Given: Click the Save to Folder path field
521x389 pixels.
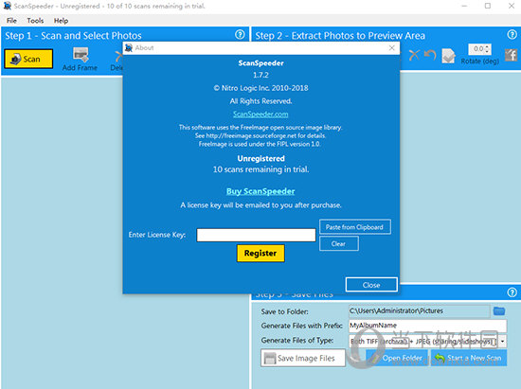Looking at the screenshot, I should [420, 311].
